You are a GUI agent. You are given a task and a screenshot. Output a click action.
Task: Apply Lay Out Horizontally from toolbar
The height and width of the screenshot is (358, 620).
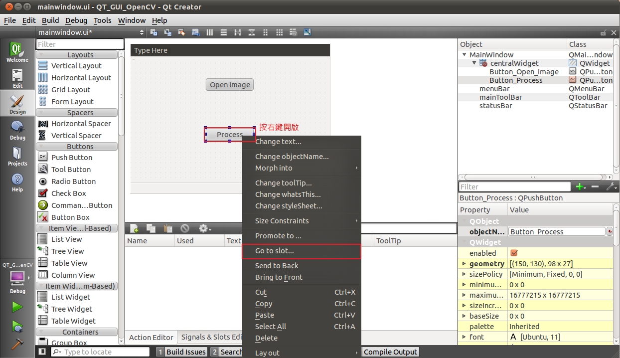tap(210, 32)
